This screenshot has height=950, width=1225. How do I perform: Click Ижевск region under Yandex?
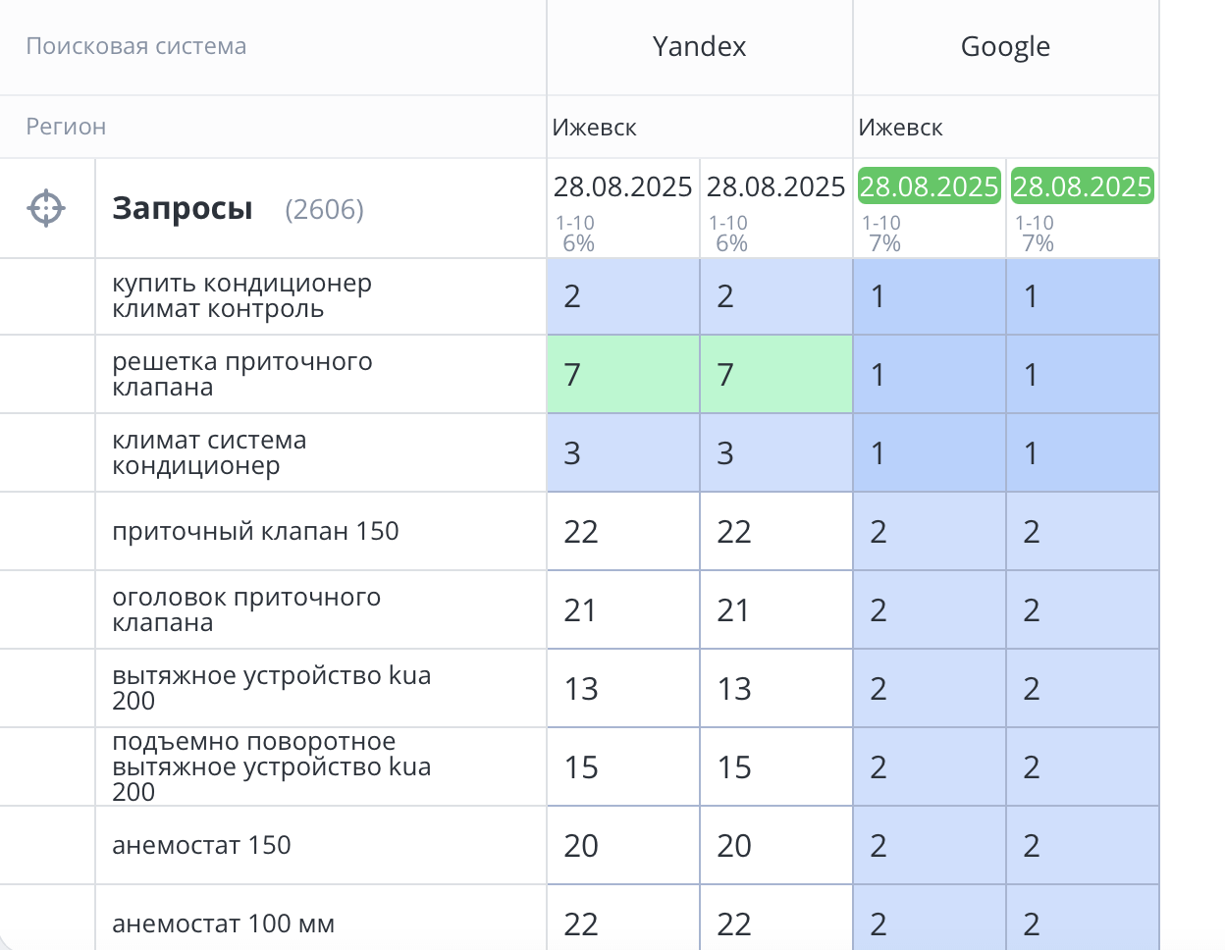click(594, 128)
